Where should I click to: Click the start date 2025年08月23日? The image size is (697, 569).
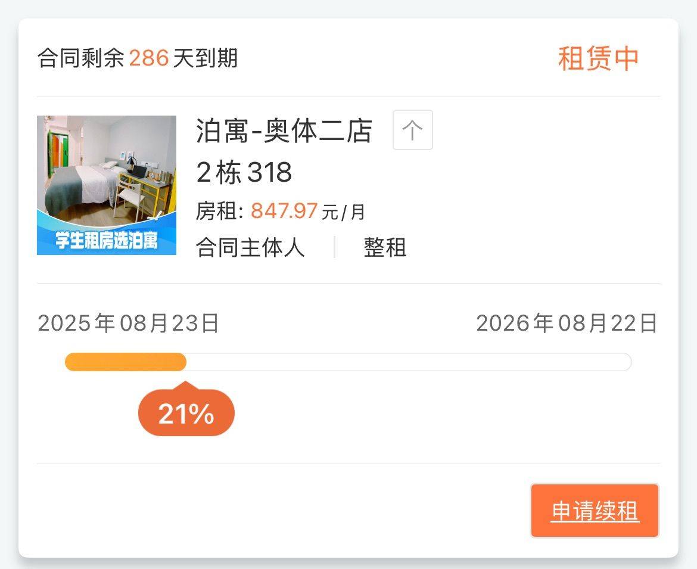coord(129,324)
